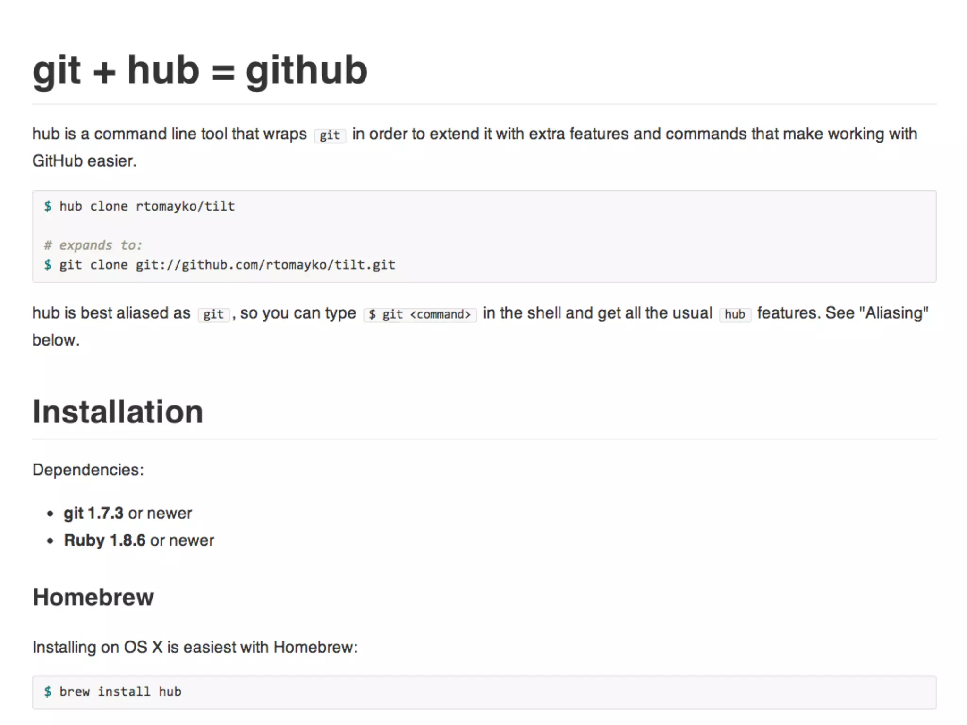
Task: Click the Homebrew subsection heading
Action: (93, 597)
